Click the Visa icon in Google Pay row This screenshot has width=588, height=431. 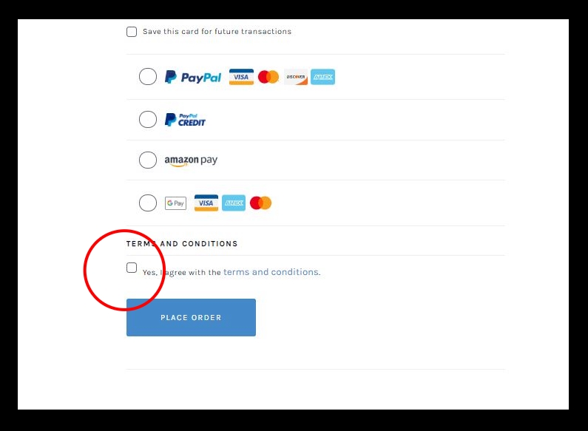click(x=206, y=203)
